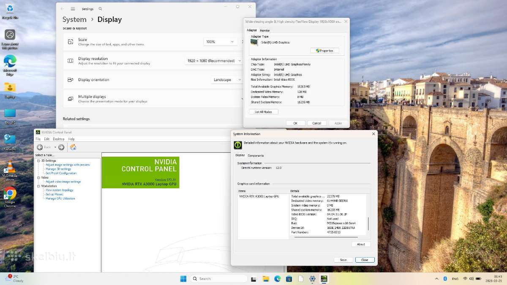Click the System breadcrumb link in Settings
Viewport: 507px width, 285px height.
74,19
